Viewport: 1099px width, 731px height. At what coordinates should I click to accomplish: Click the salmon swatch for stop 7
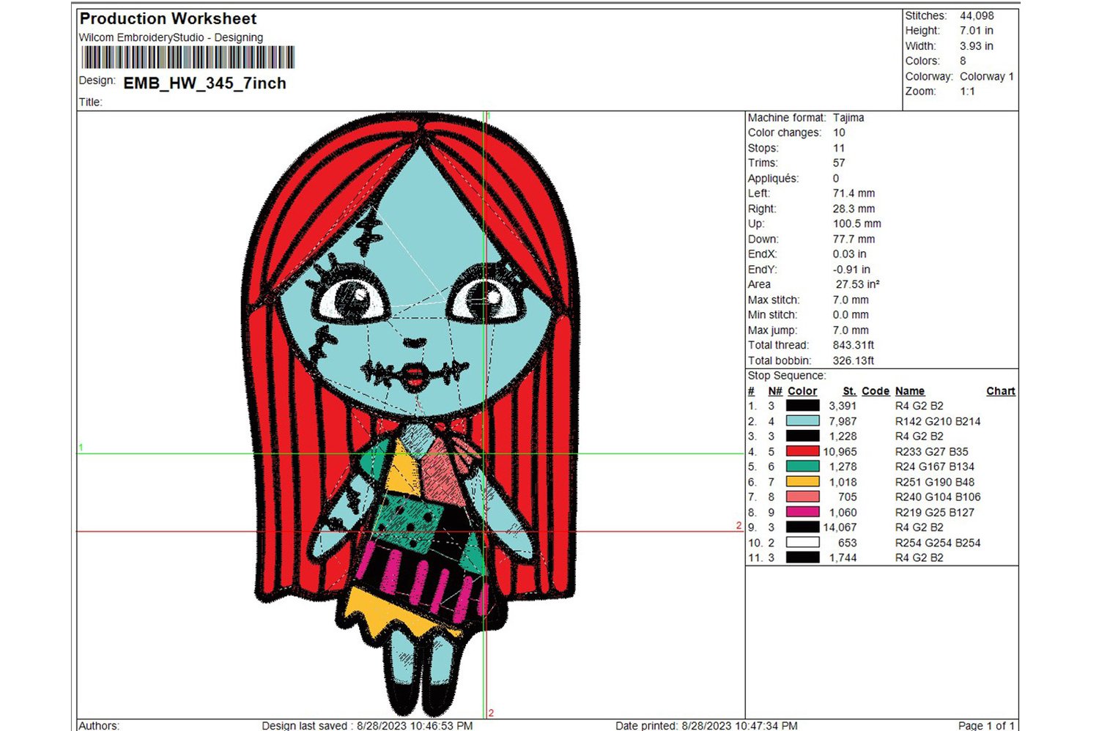[802, 497]
